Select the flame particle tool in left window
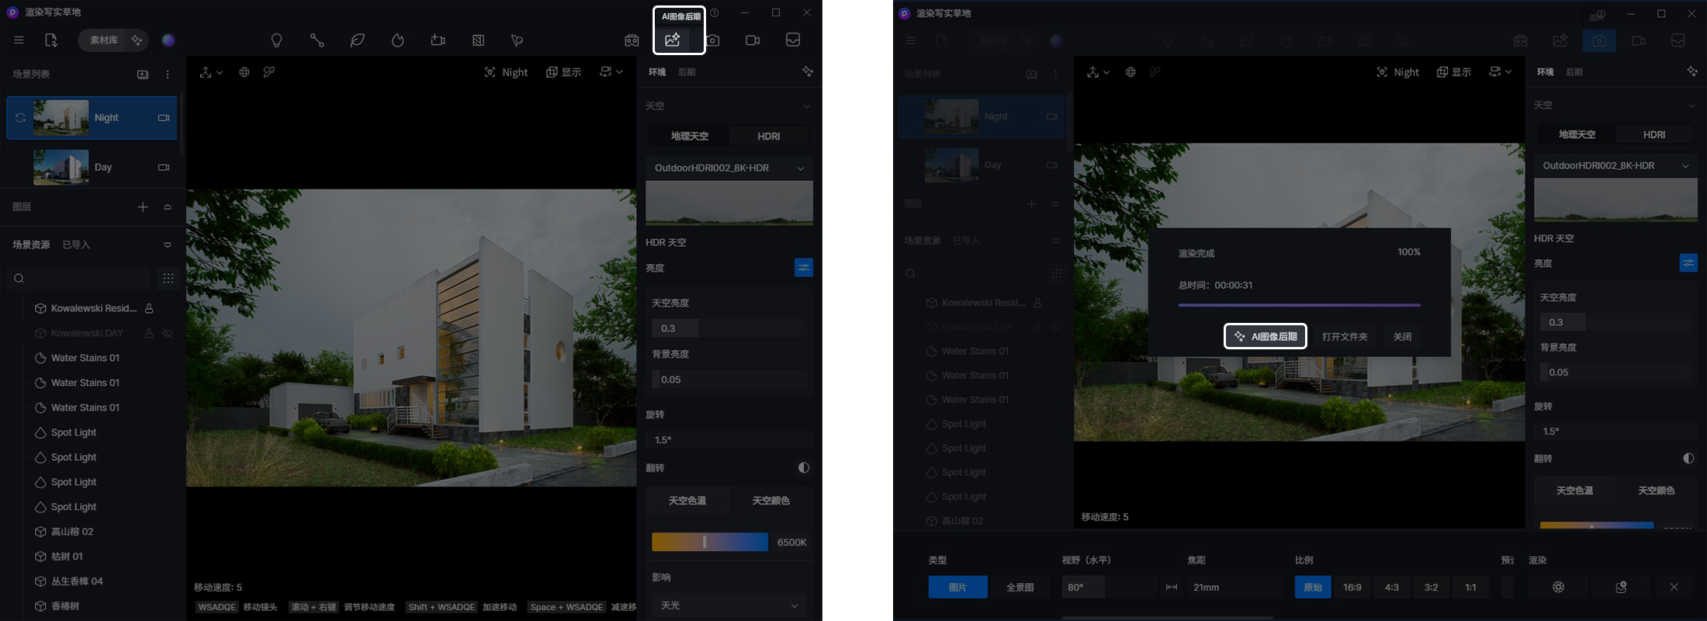Viewport: 1707px width, 621px height. click(x=397, y=40)
